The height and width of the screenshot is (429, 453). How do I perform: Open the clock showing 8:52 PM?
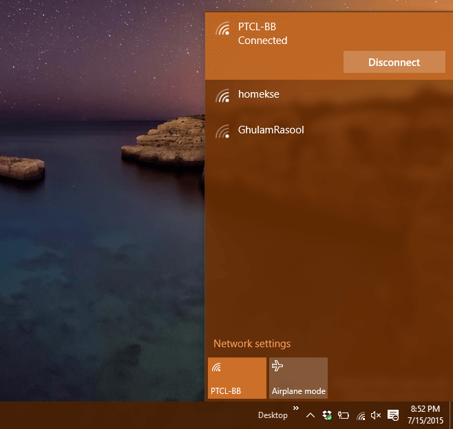tap(425, 415)
